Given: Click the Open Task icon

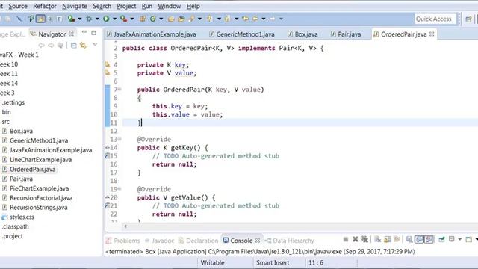Looking at the screenshot, I should [181, 19].
